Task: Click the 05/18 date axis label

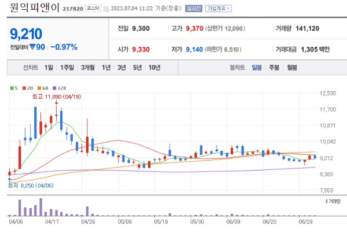Action: 161,222
